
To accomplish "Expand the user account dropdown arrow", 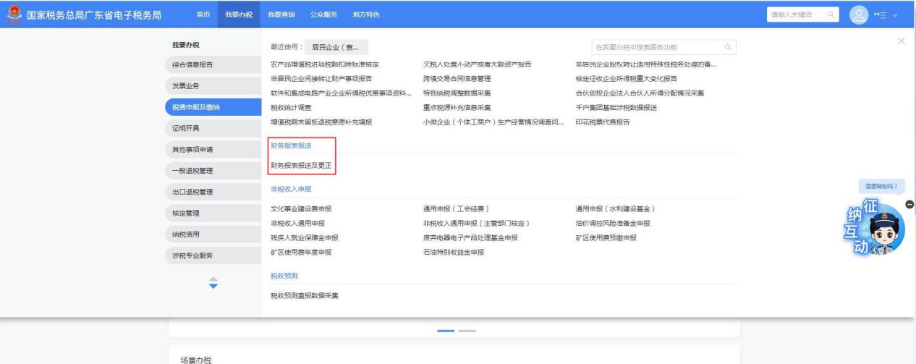I will [x=895, y=15].
